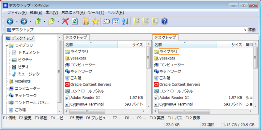
Task: Select コンピューター in left file pane
Action: pyautogui.click(x=80, y=65)
